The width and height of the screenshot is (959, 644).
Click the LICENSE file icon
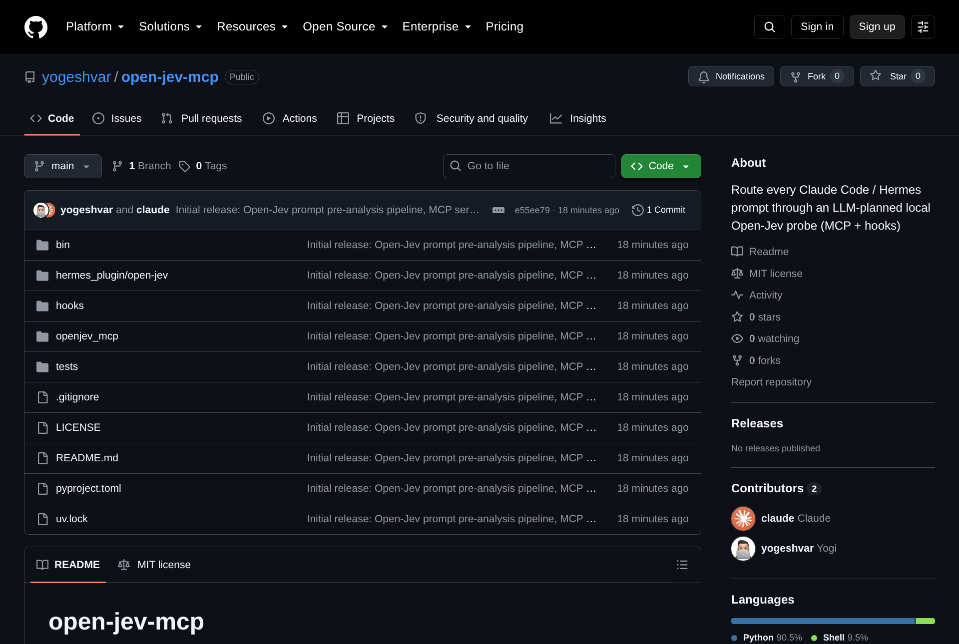point(43,428)
